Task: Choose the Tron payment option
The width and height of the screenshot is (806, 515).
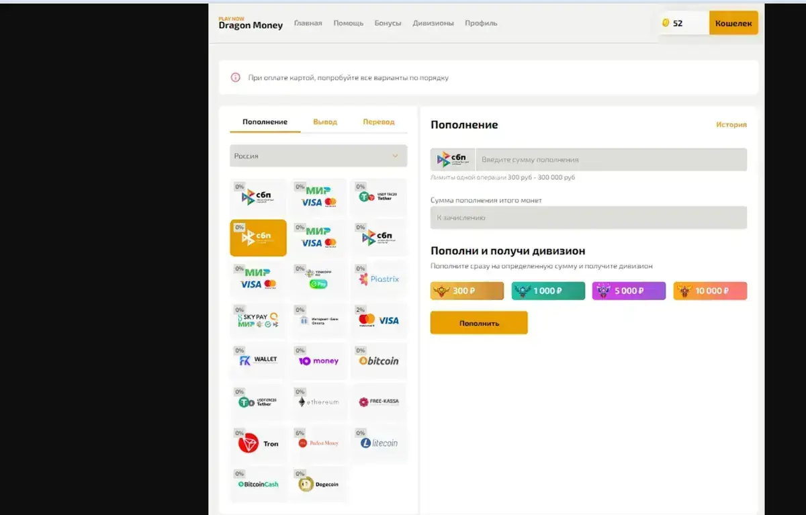Action: 258,444
